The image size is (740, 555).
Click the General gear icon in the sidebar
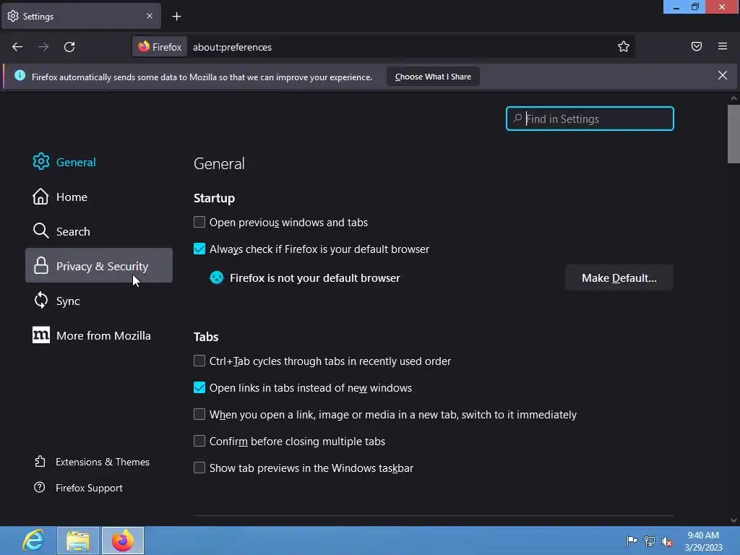tap(41, 161)
